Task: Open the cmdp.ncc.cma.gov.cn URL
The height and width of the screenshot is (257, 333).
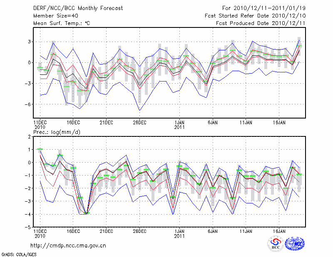Action: (68, 245)
